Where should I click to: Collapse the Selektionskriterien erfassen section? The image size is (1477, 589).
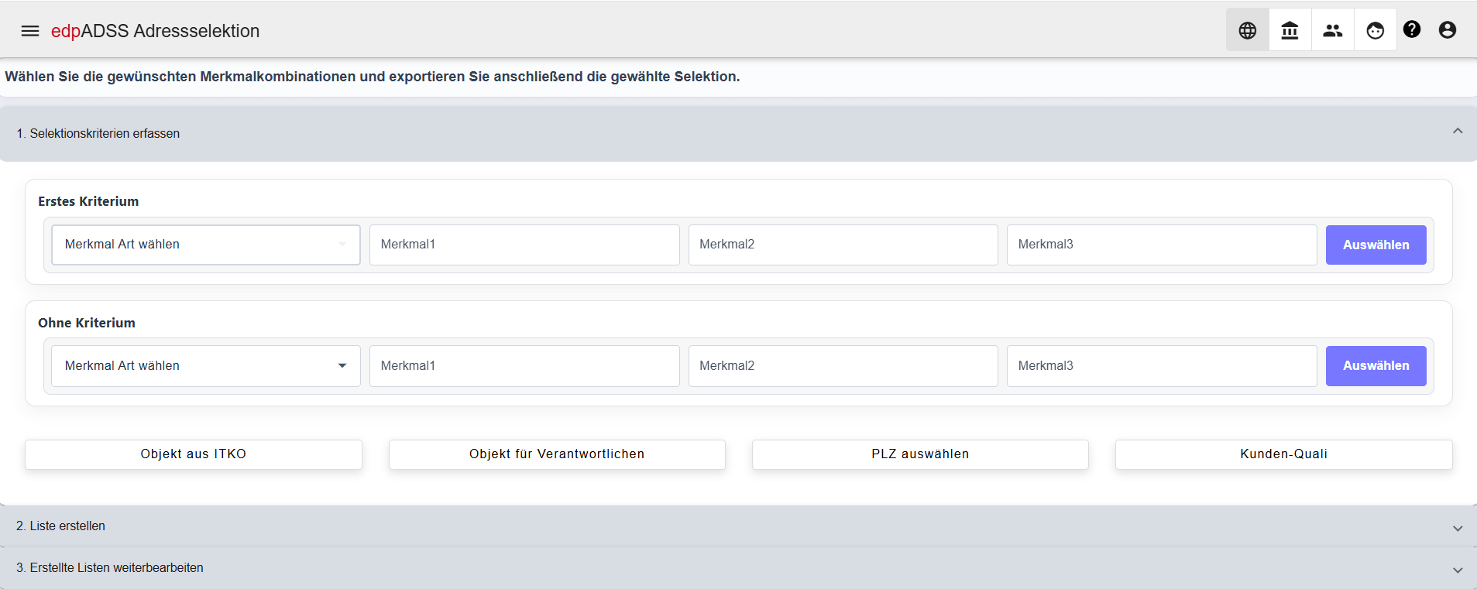pyautogui.click(x=1457, y=131)
